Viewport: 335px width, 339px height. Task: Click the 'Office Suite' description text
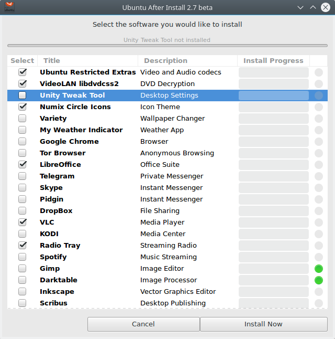[160, 165]
